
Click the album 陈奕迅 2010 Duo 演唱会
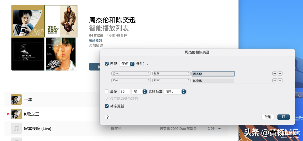[178, 128]
